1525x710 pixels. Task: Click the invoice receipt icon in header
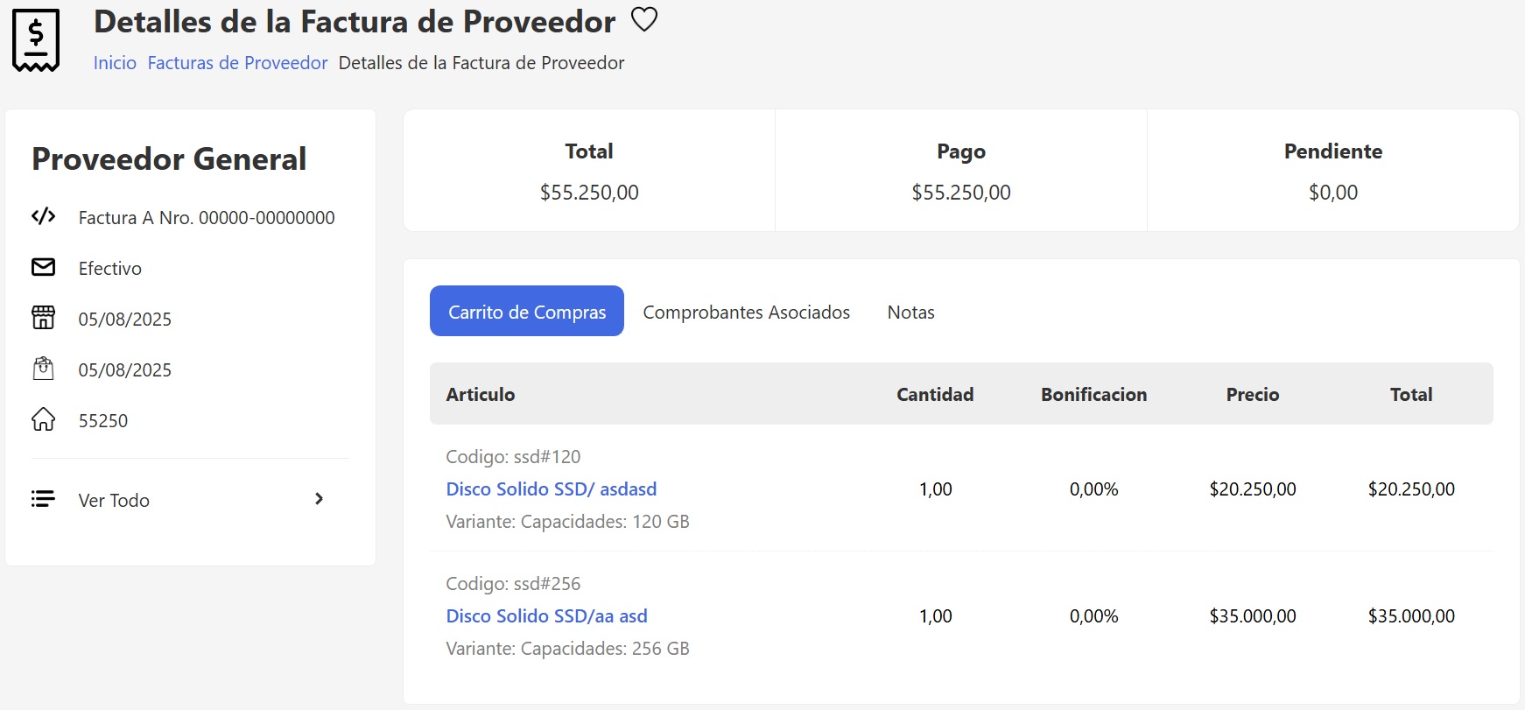click(x=36, y=40)
